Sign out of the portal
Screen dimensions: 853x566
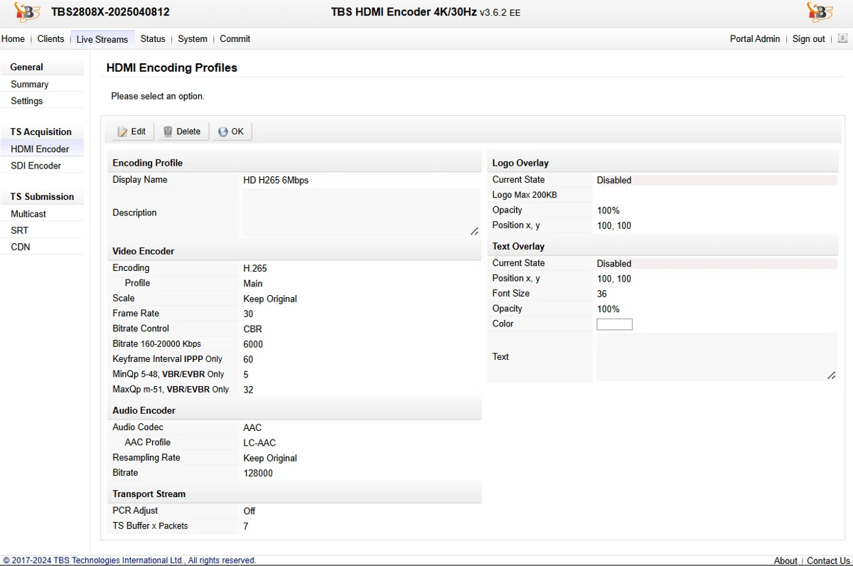pyautogui.click(x=808, y=39)
